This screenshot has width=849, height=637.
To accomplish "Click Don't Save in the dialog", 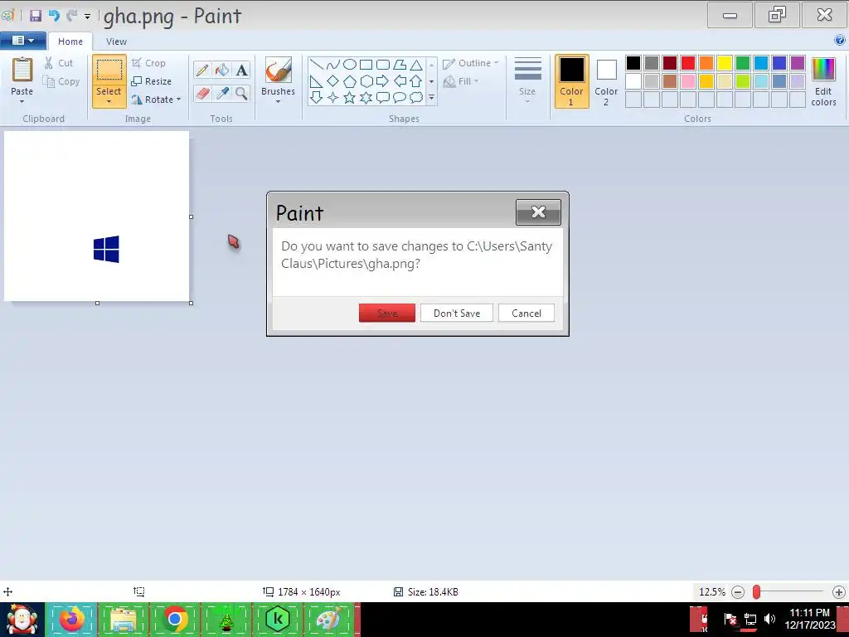I will (457, 313).
